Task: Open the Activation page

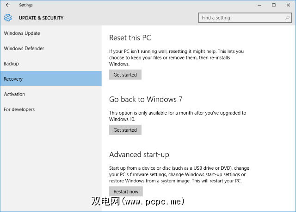Action: [x=14, y=94]
